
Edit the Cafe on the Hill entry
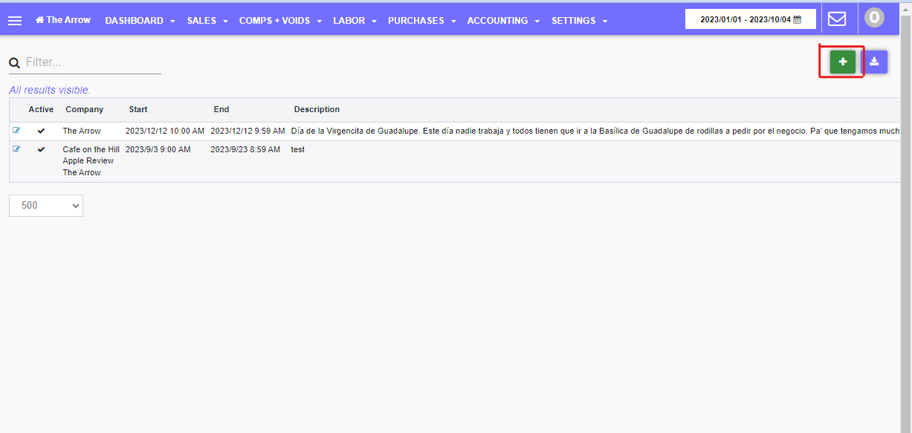[16, 149]
